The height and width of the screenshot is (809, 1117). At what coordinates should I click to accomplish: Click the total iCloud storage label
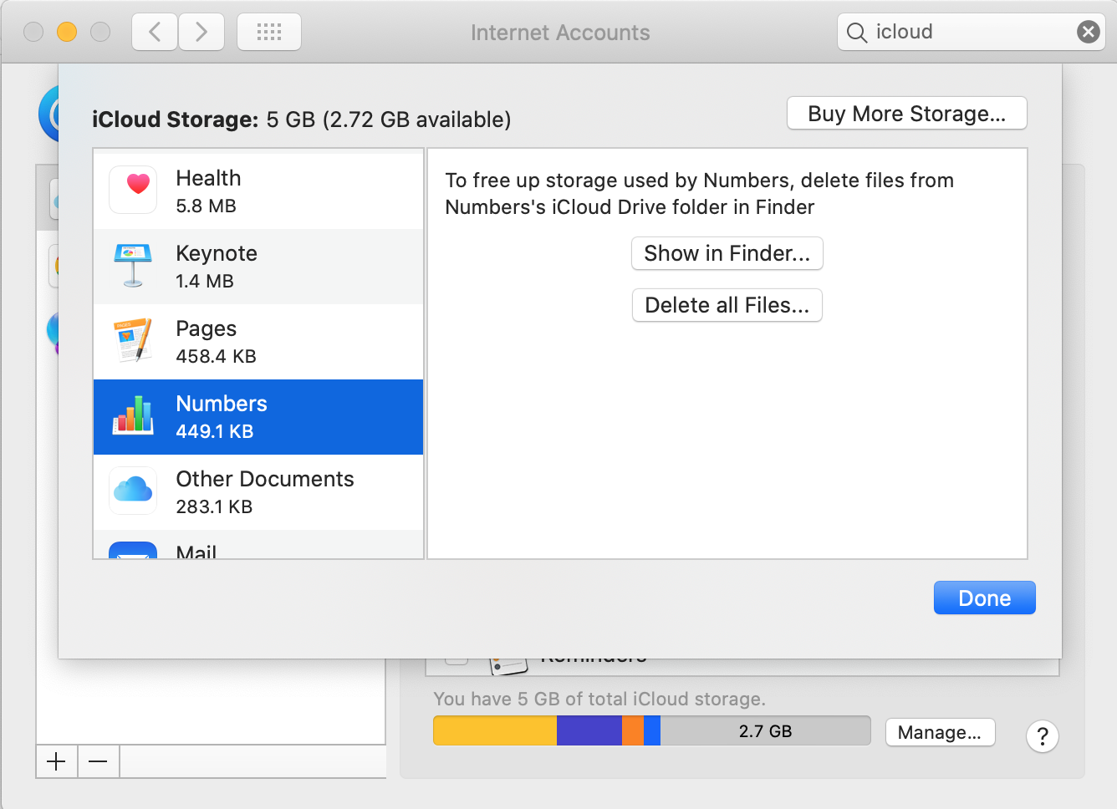(x=599, y=699)
